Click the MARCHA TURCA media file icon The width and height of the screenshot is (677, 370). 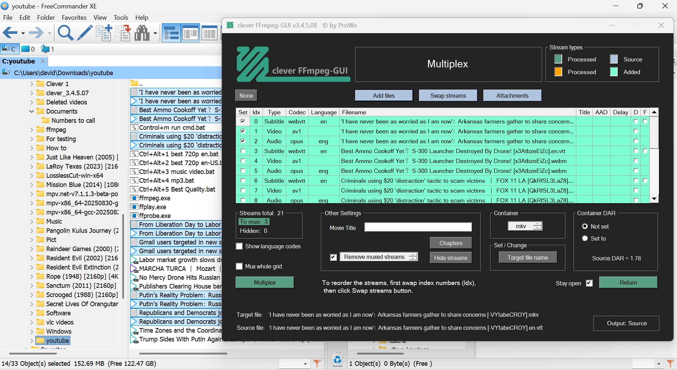(x=134, y=269)
